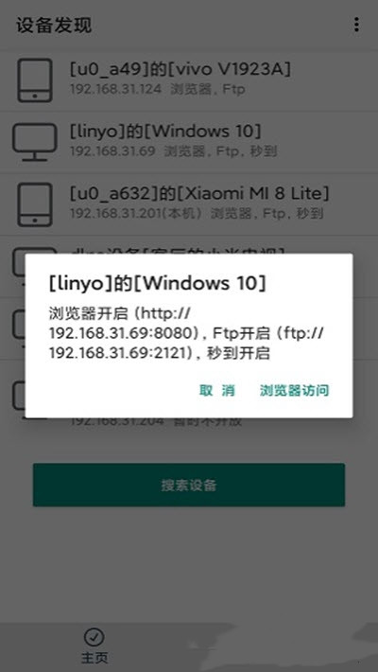Select the [linyo] Windows 10 device entry
Image resolution: width=378 pixels, height=672 pixels.
(189, 142)
